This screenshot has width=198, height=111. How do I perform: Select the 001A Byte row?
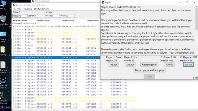tap(56, 48)
